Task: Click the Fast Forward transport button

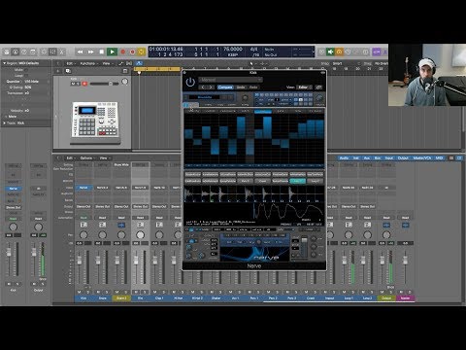Action: [91, 52]
